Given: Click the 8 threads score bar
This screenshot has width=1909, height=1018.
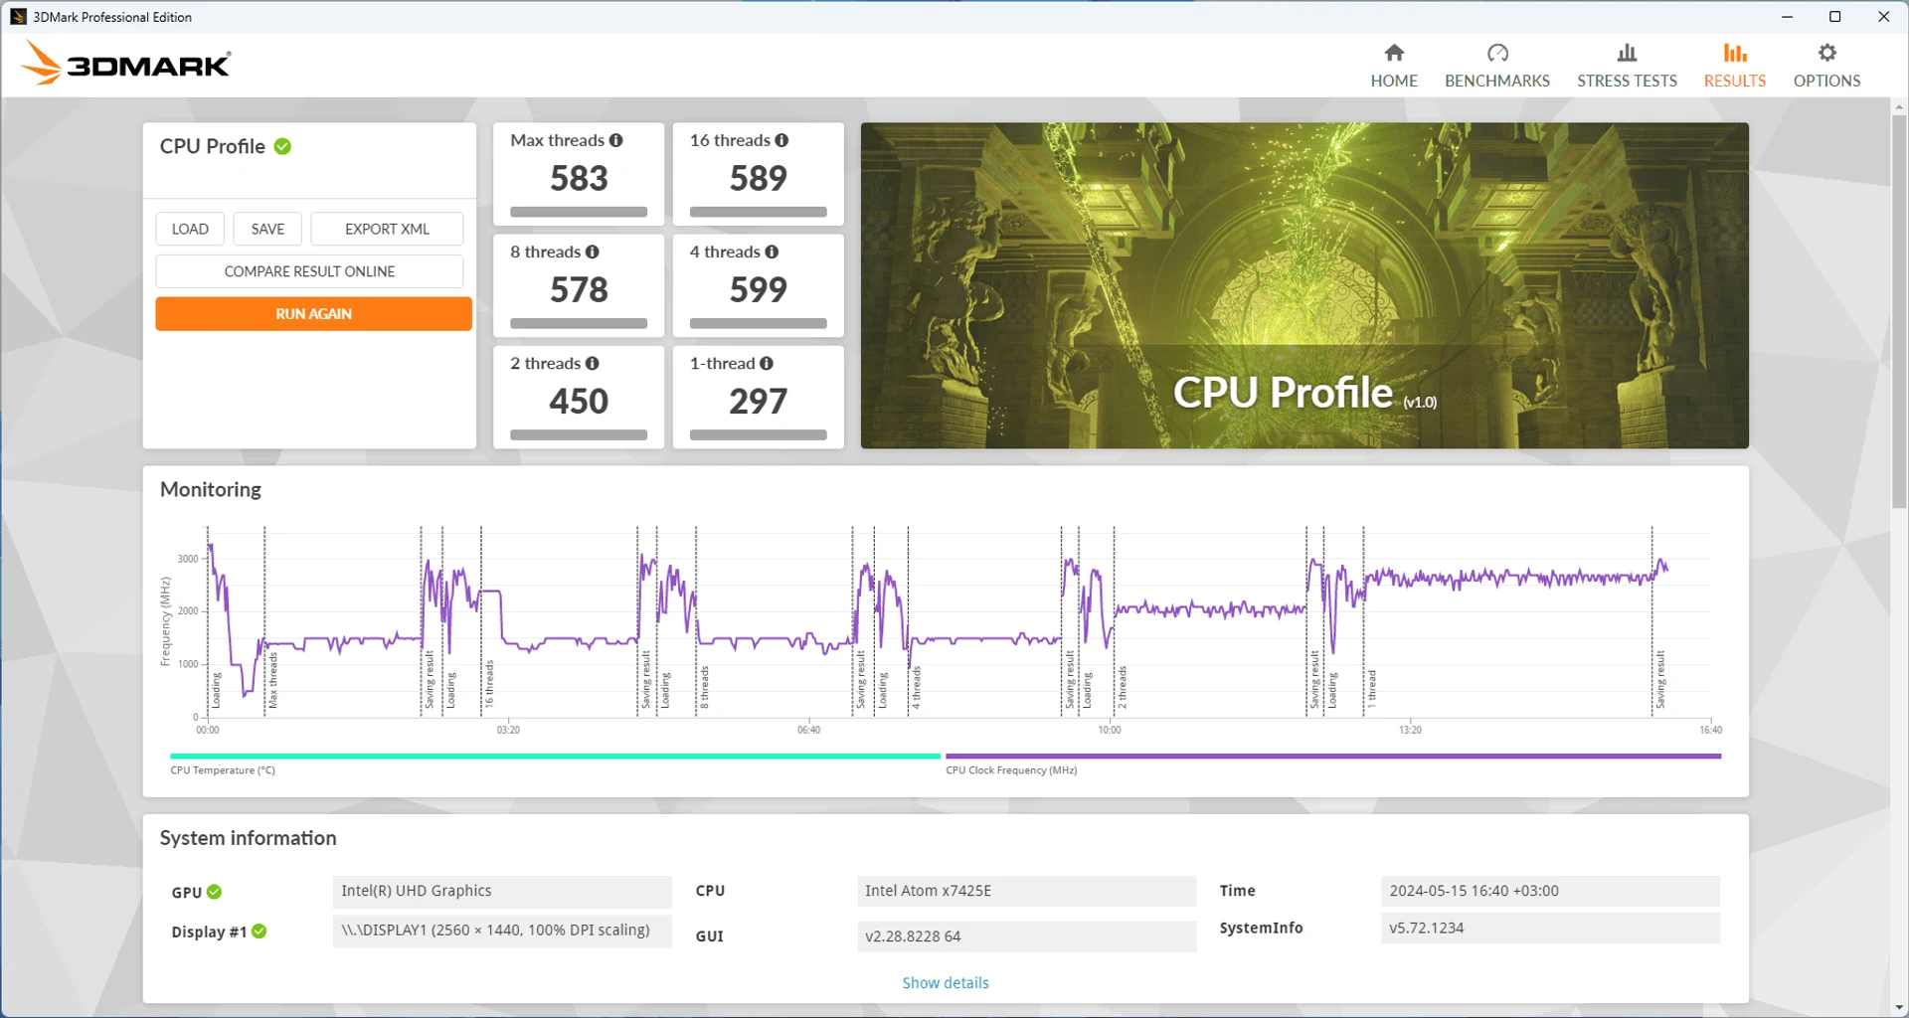Looking at the screenshot, I should click(579, 323).
